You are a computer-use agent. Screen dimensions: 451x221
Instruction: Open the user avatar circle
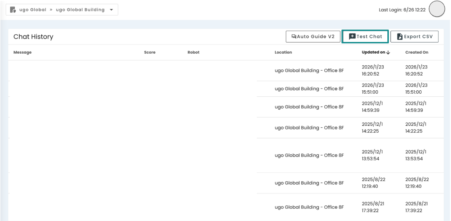click(437, 9)
